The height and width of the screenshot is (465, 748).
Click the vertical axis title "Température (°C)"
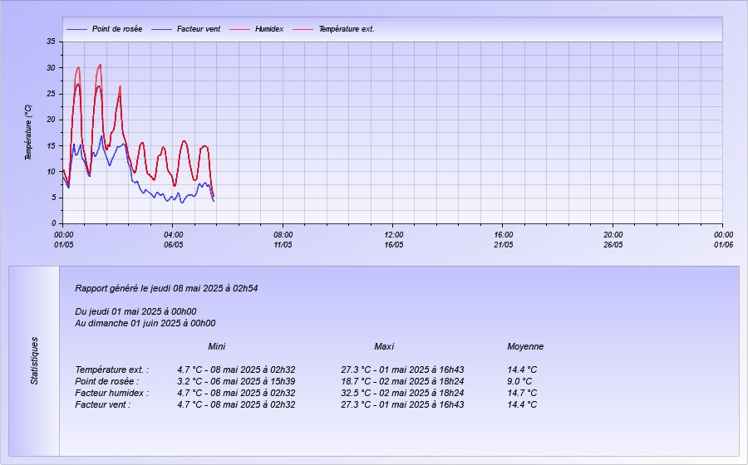pos(28,133)
